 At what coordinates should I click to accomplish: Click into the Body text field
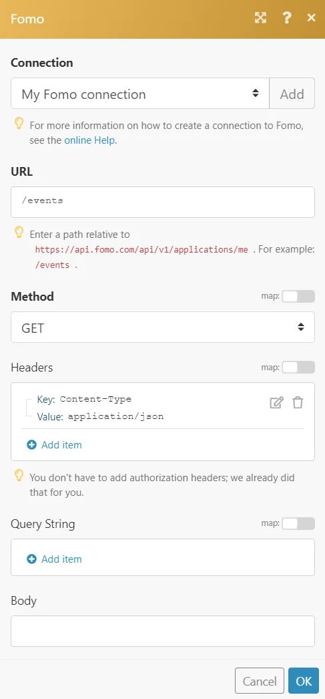point(163,632)
